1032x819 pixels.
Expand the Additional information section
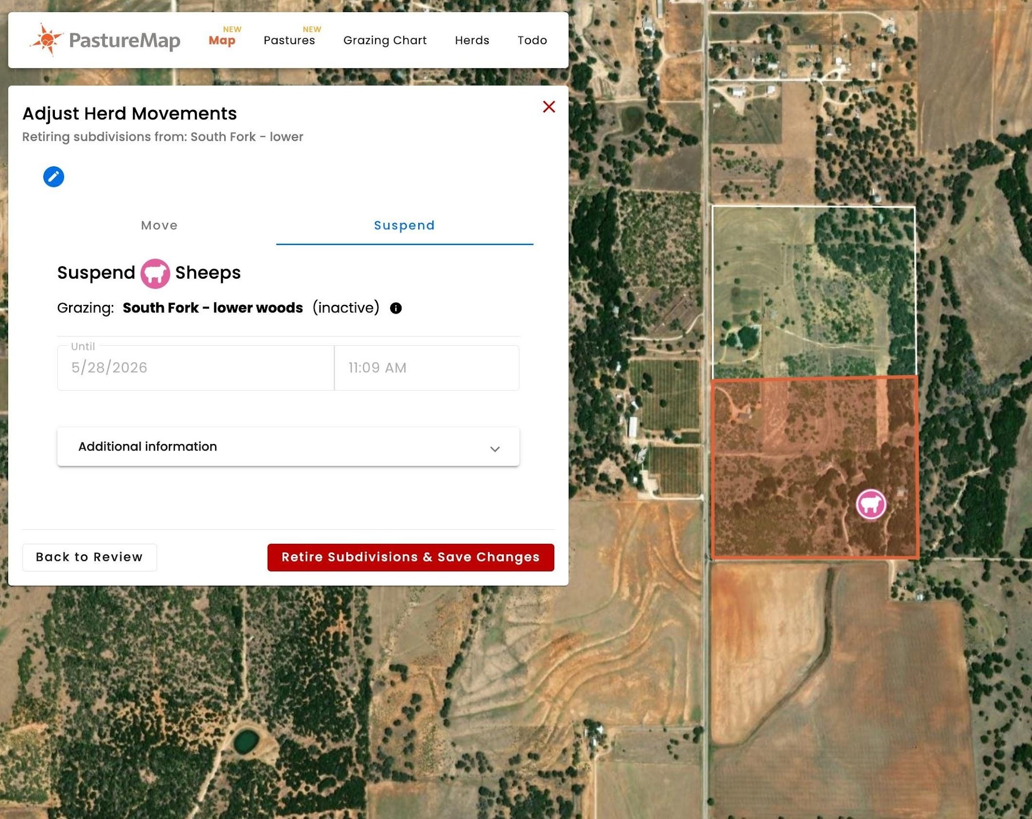coord(288,447)
